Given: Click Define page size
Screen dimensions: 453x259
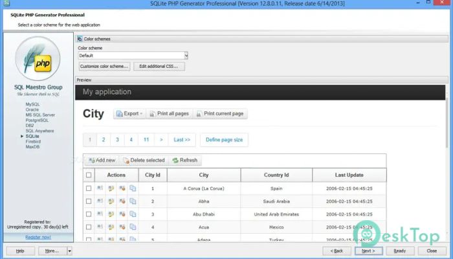Looking at the screenshot, I should 224,140.
